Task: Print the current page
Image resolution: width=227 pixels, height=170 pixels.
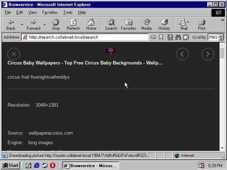Action: click(202, 24)
